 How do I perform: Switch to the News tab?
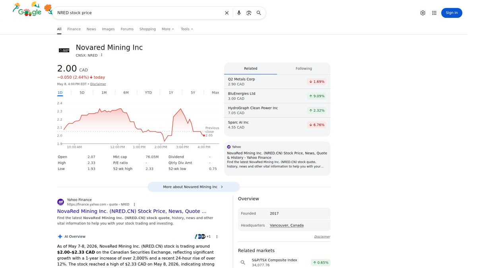click(91, 29)
